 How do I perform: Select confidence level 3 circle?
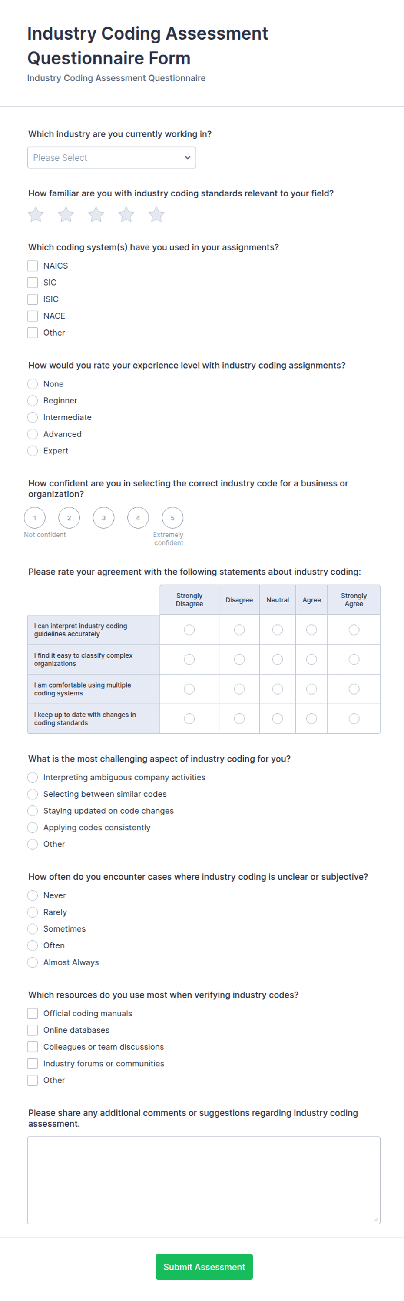click(103, 518)
